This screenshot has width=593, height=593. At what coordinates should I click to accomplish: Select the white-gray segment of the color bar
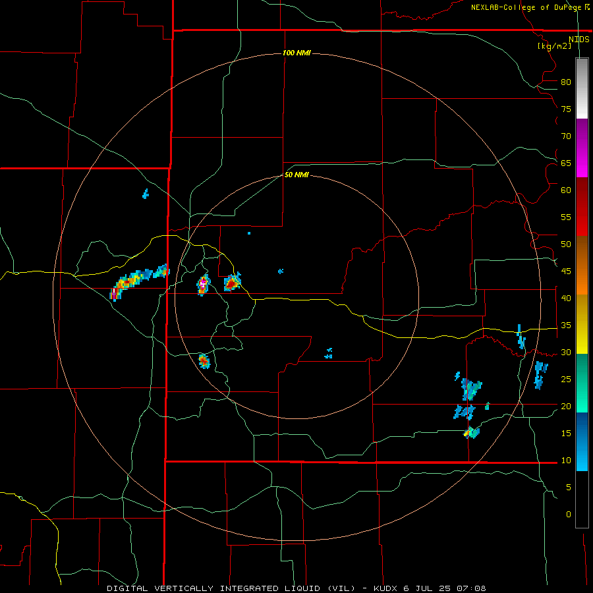(x=582, y=88)
